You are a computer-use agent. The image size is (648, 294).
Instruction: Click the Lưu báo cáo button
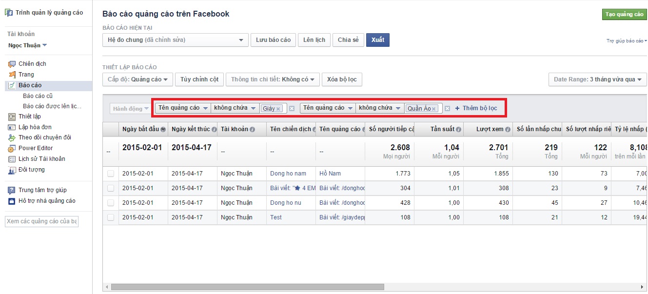(274, 40)
